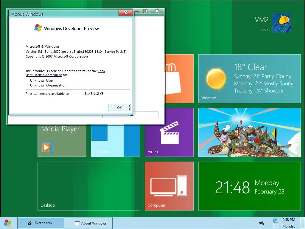Click the 'Unknown Organization' text
The width and height of the screenshot is (305, 229).
[x=48, y=85]
